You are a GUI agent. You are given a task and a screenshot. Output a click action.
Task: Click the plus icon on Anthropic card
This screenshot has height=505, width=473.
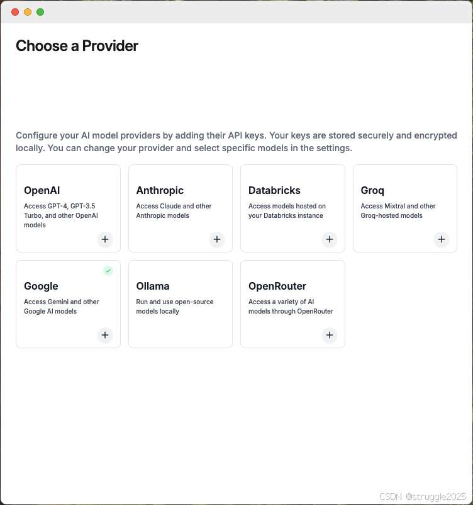pyautogui.click(x=217, y=239)
